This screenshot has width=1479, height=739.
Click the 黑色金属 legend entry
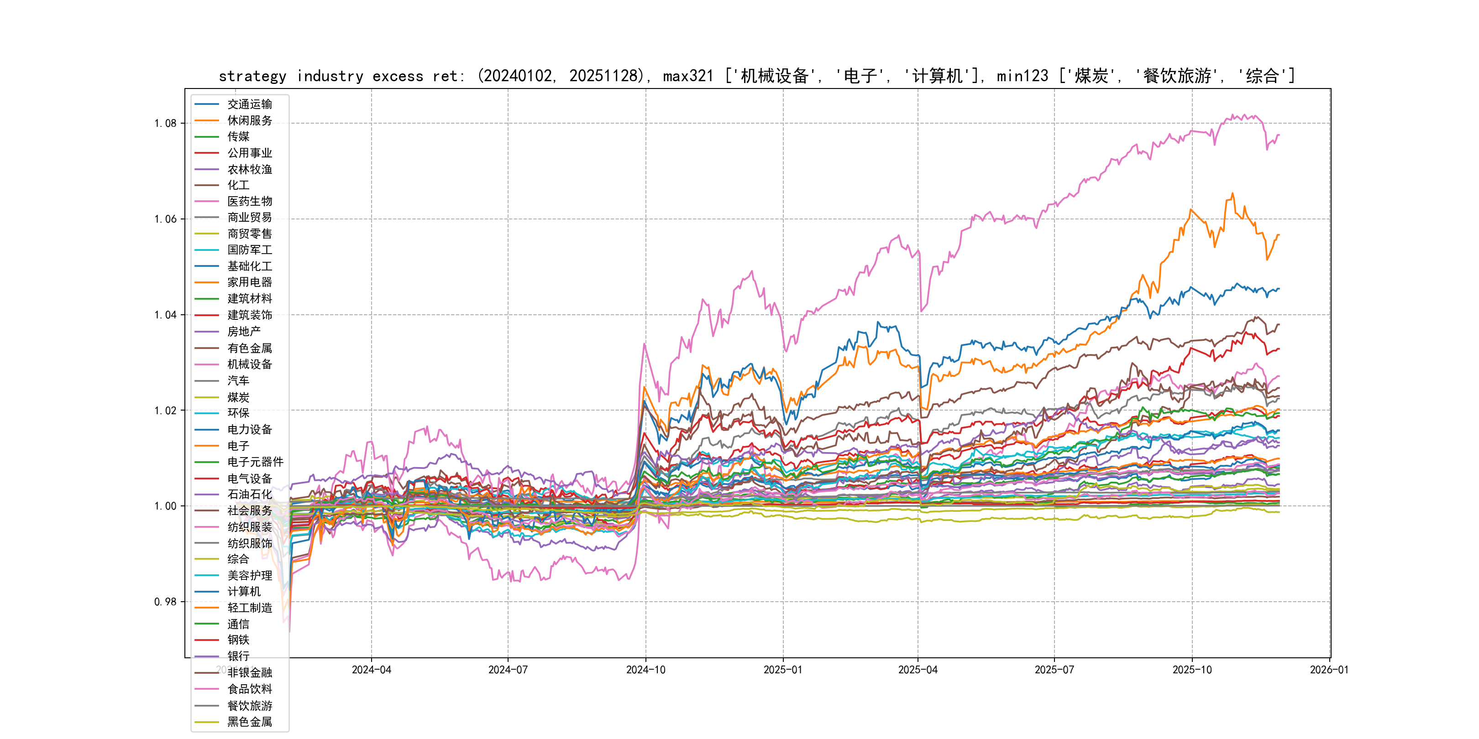(x=249, y=722)
